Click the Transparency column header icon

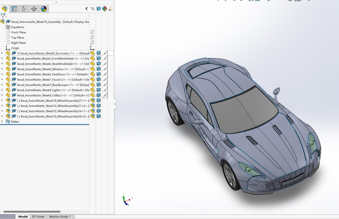point(111,8)
